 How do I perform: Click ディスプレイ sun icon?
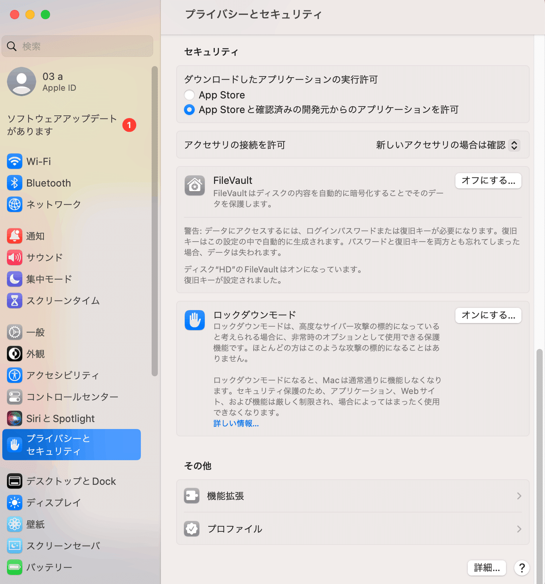[x=15, y=503]
